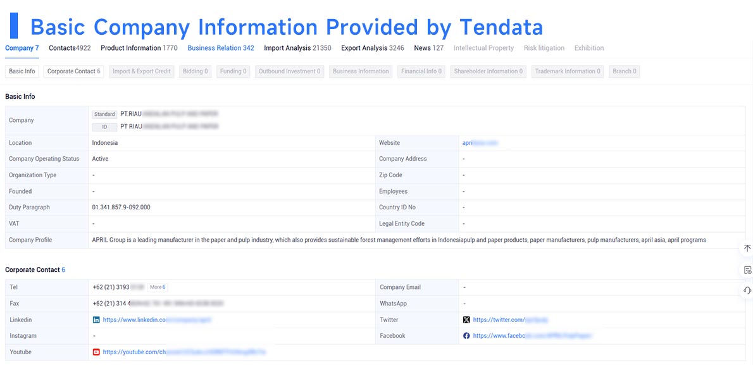Open the Risk litigation tab
The image size is (753, 365).
(x=544, y=48)
